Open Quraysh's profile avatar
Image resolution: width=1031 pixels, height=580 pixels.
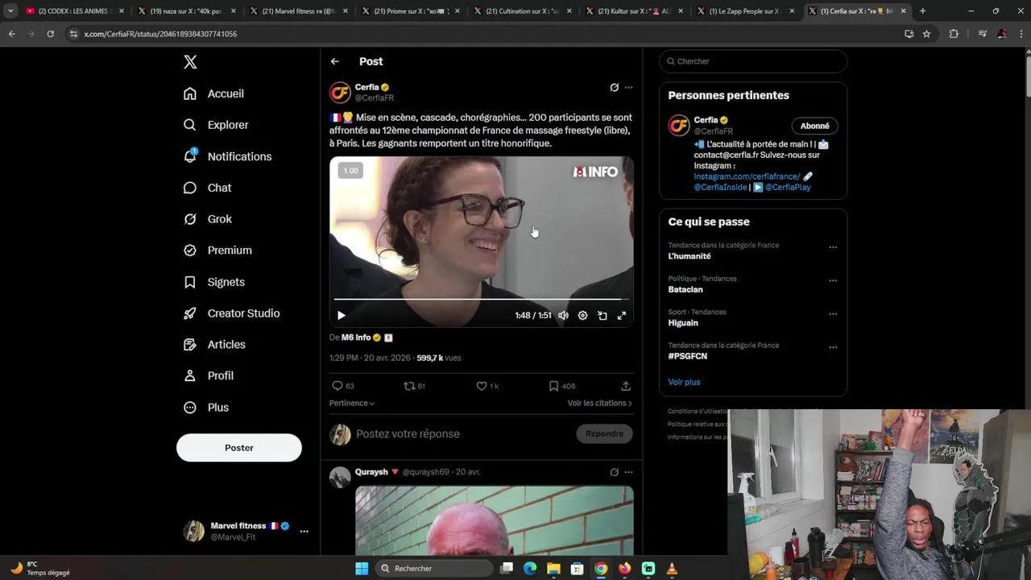340,477
